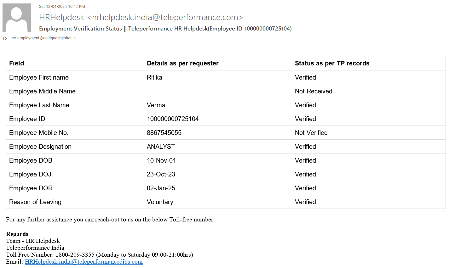Screen dimensions: 449x268
Task: Click the email subject line text
Action: pyautogui.click(x=165, y=29)
